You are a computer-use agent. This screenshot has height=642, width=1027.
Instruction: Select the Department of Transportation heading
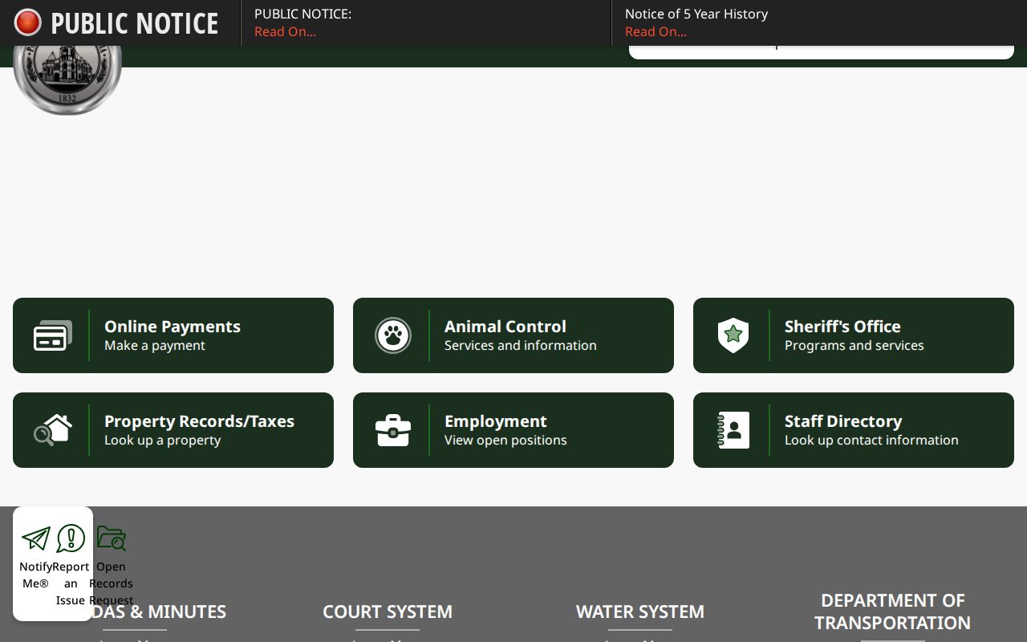tap(892, 612)
